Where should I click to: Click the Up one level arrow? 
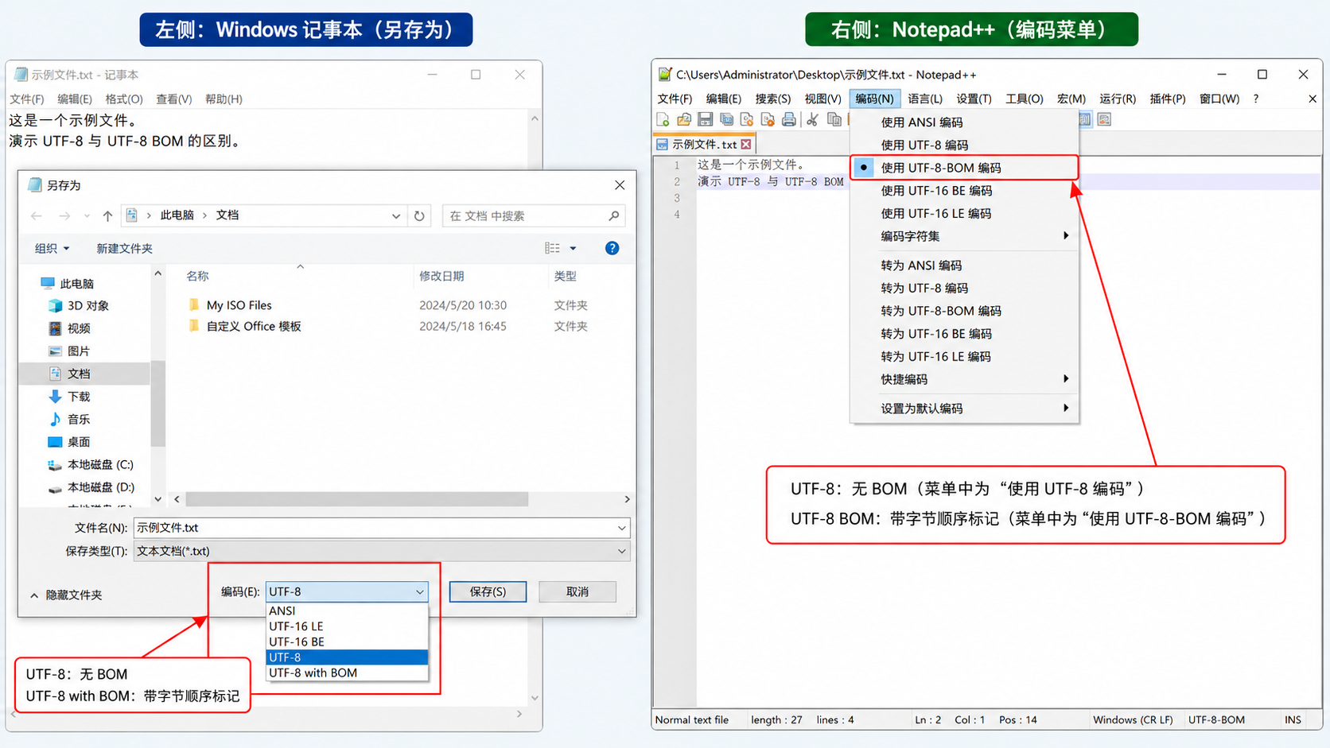107,215
